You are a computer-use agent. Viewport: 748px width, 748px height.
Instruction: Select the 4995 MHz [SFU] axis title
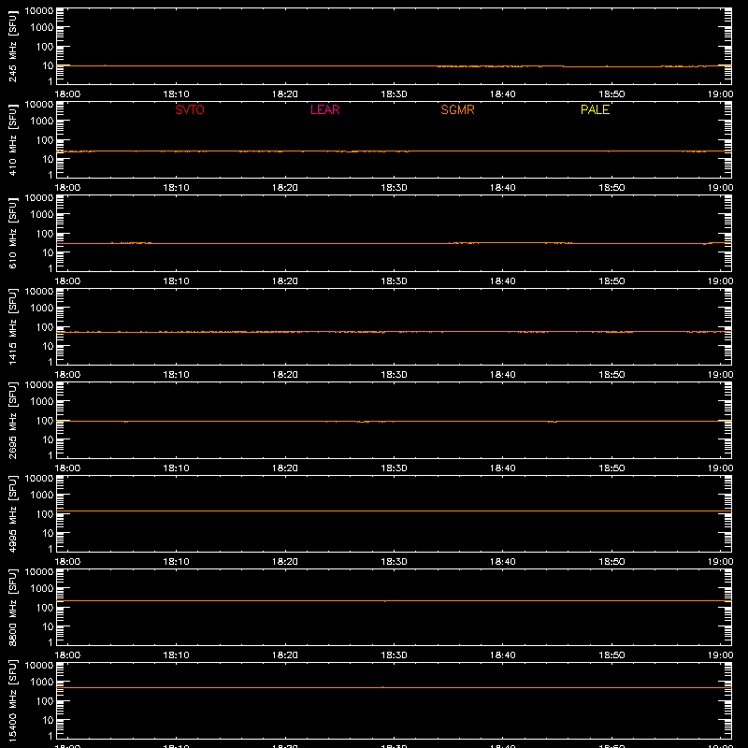point(13,513)
